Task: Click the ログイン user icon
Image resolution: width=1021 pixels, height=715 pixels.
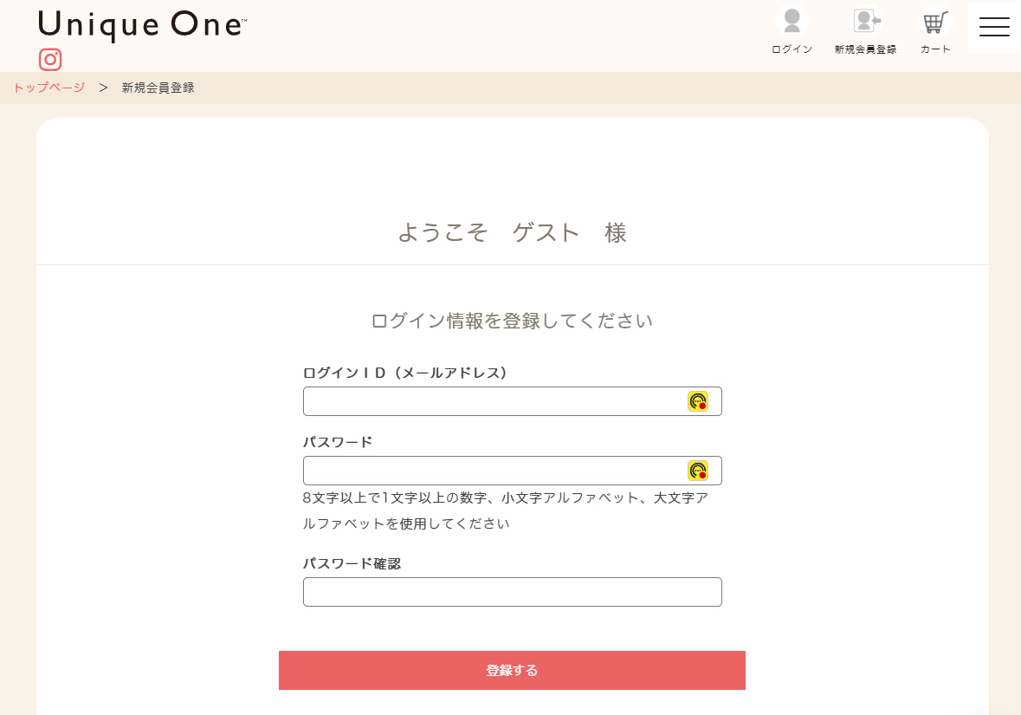Action: click(792, 22)
